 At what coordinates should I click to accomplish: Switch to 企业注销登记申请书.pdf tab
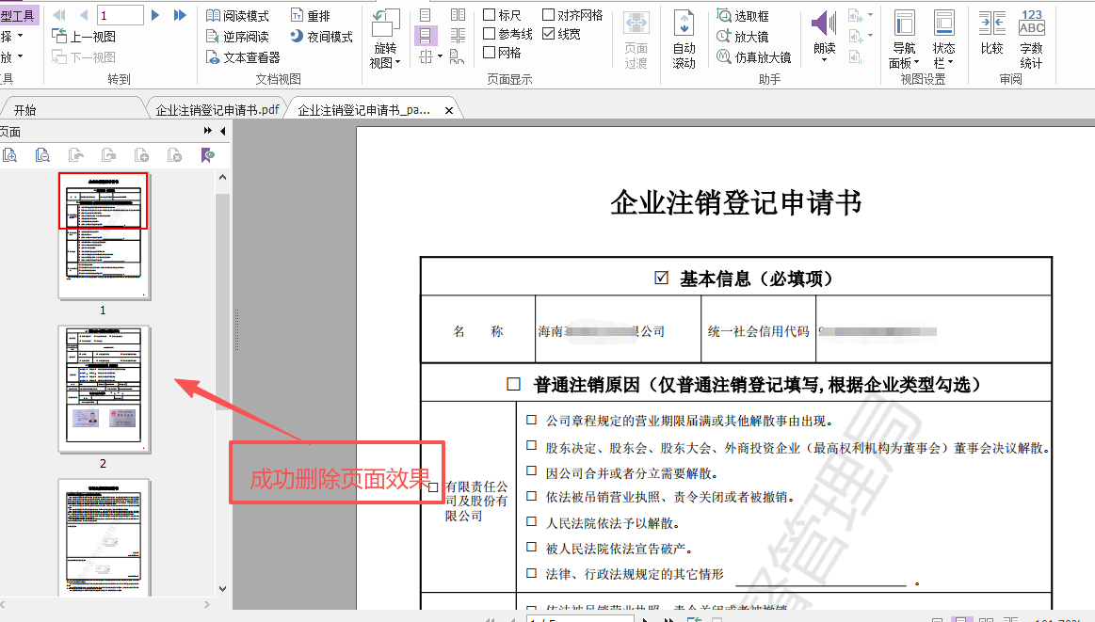click(x=217, y=110)
